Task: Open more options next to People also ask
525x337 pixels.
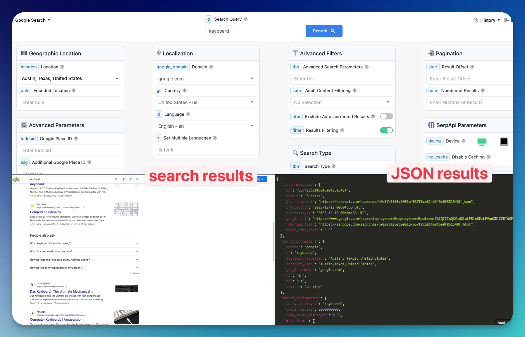Action: [x=59, y=235]
